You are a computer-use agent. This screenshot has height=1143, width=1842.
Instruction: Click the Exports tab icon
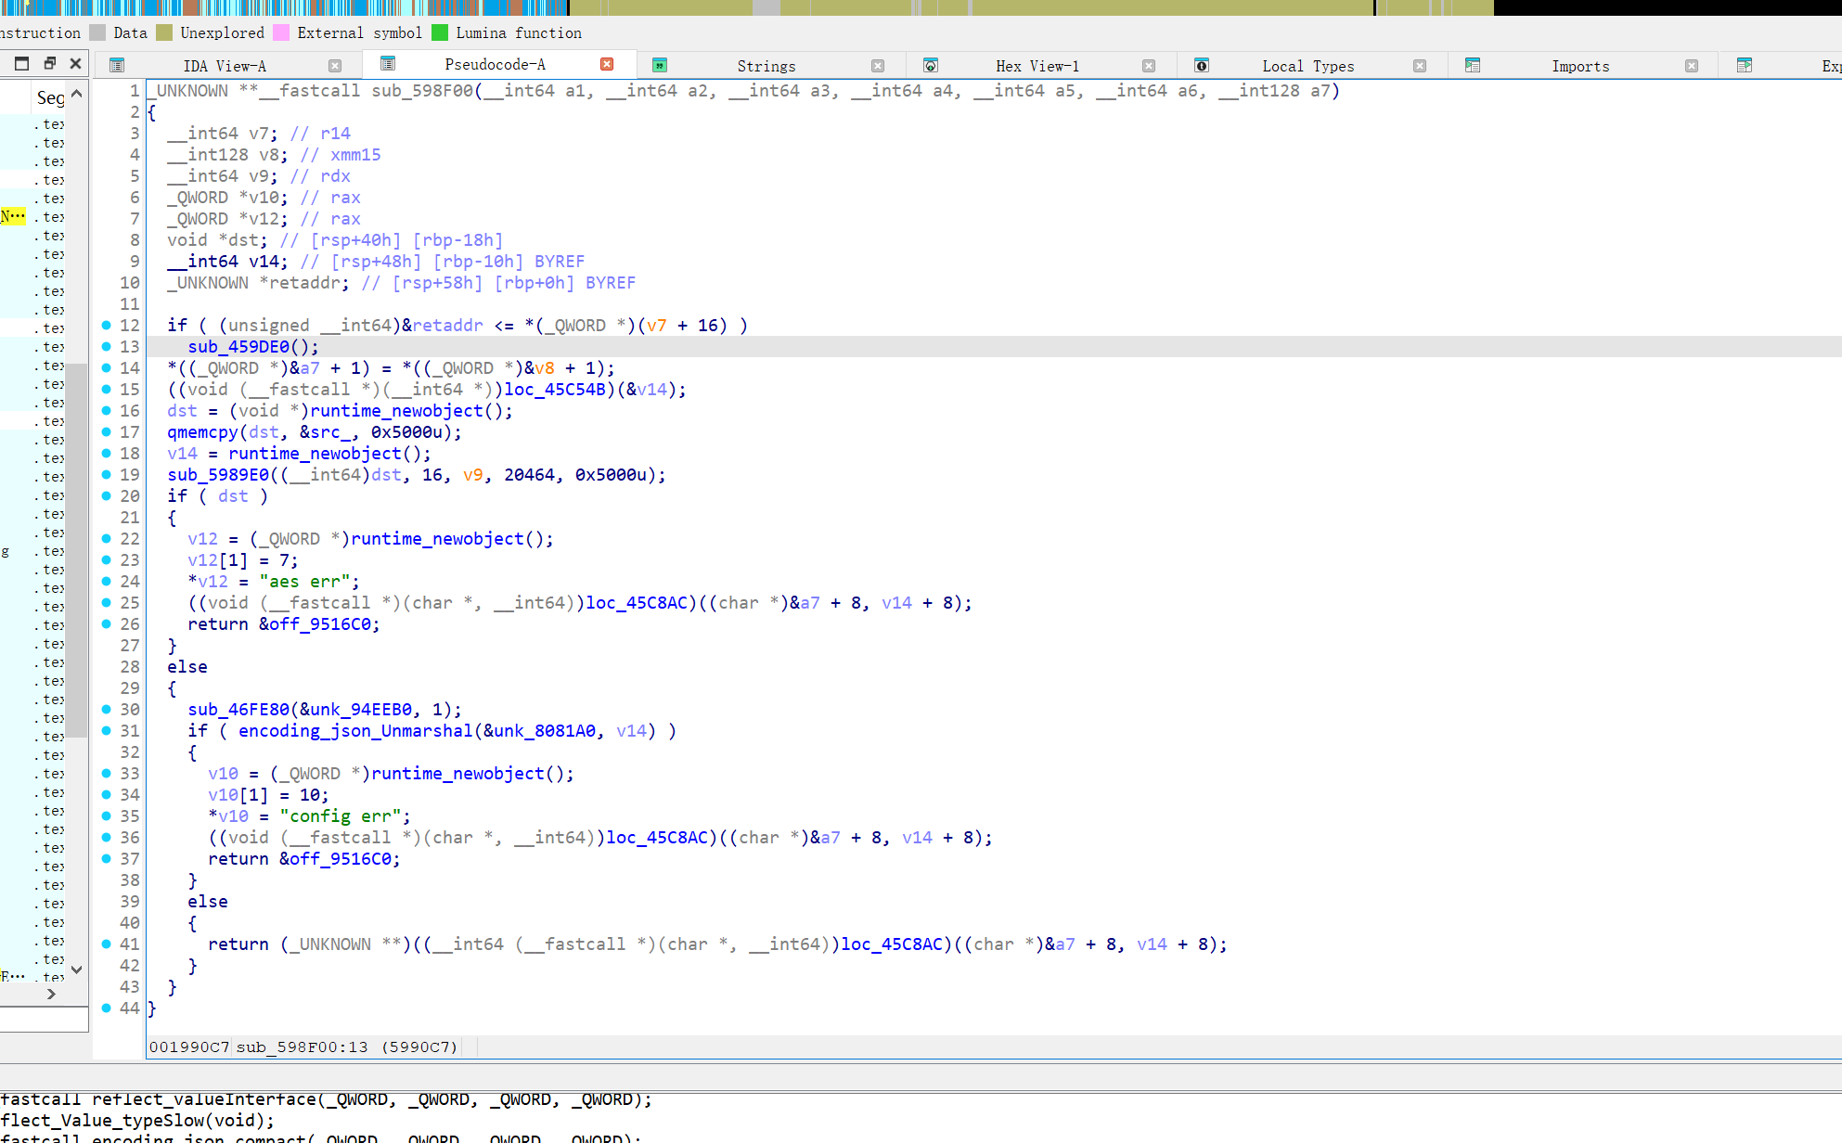(1745, 65)
